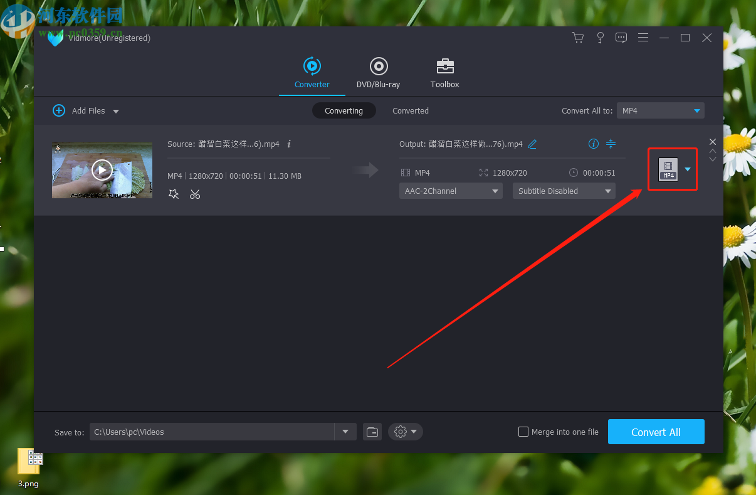Expand the output format arrow beside MP4

click(688, 169)
